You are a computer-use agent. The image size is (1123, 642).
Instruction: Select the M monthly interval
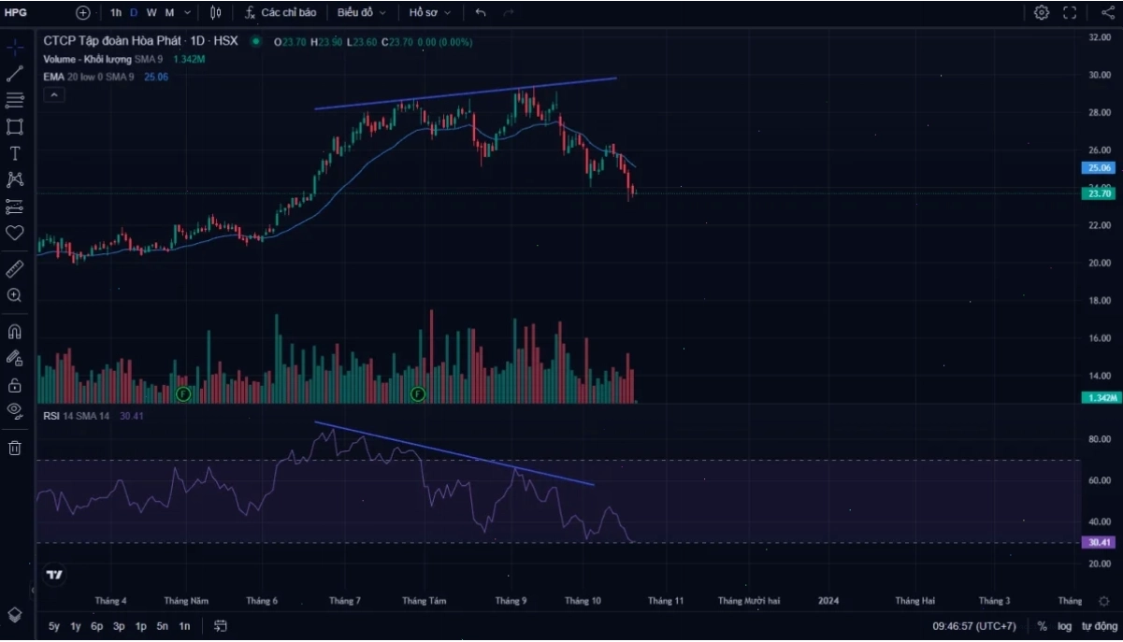169,13
